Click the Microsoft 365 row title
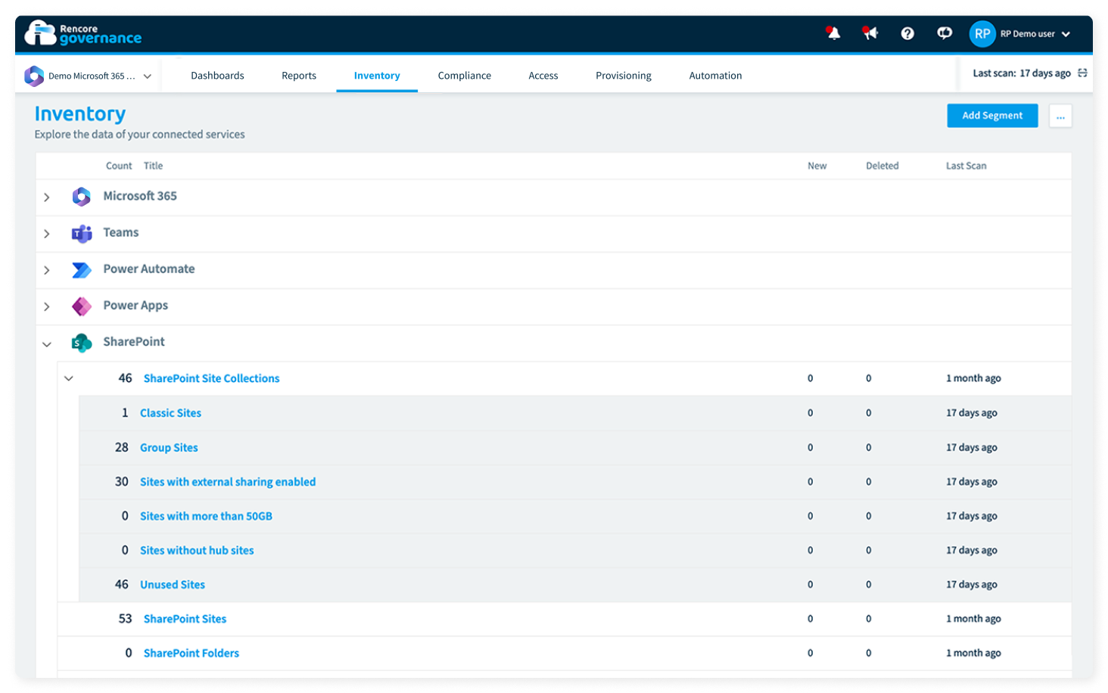The height and width of the screenshot is (693, 1108). [x=140, y=196]
